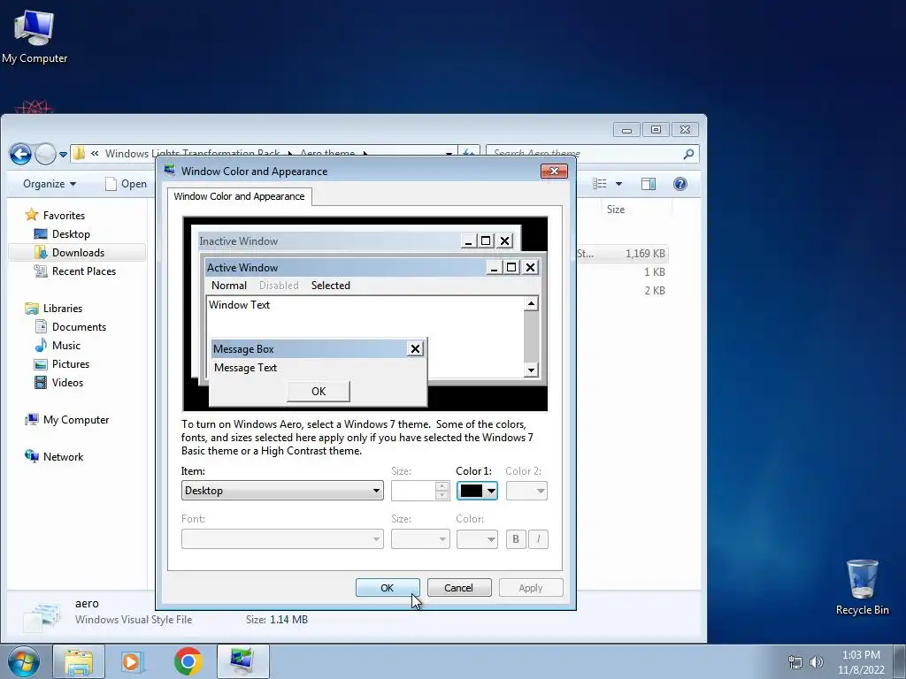
Task: Click the Explorer change view icon
Action: coord(600,184)
